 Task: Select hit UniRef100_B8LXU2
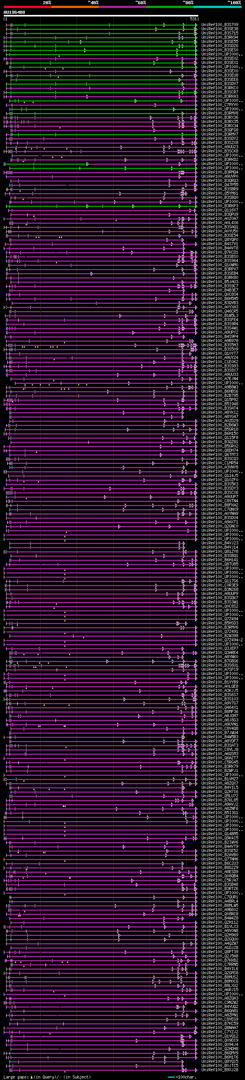coord(220,985)
